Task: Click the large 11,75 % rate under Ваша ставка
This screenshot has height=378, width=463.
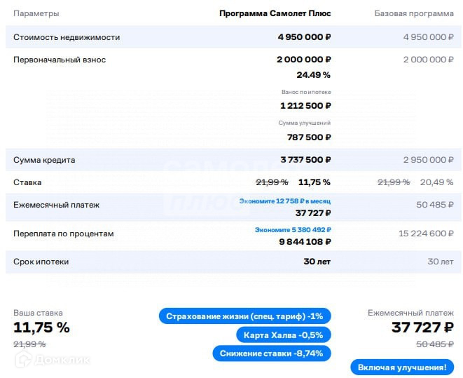Action: (x=42, y=327)
